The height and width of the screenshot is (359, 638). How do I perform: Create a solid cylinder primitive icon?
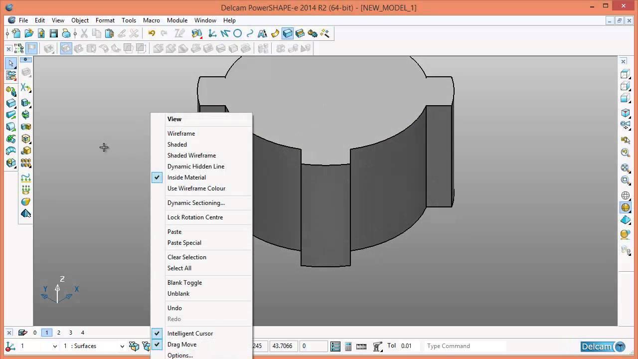(x=11, y=115)
